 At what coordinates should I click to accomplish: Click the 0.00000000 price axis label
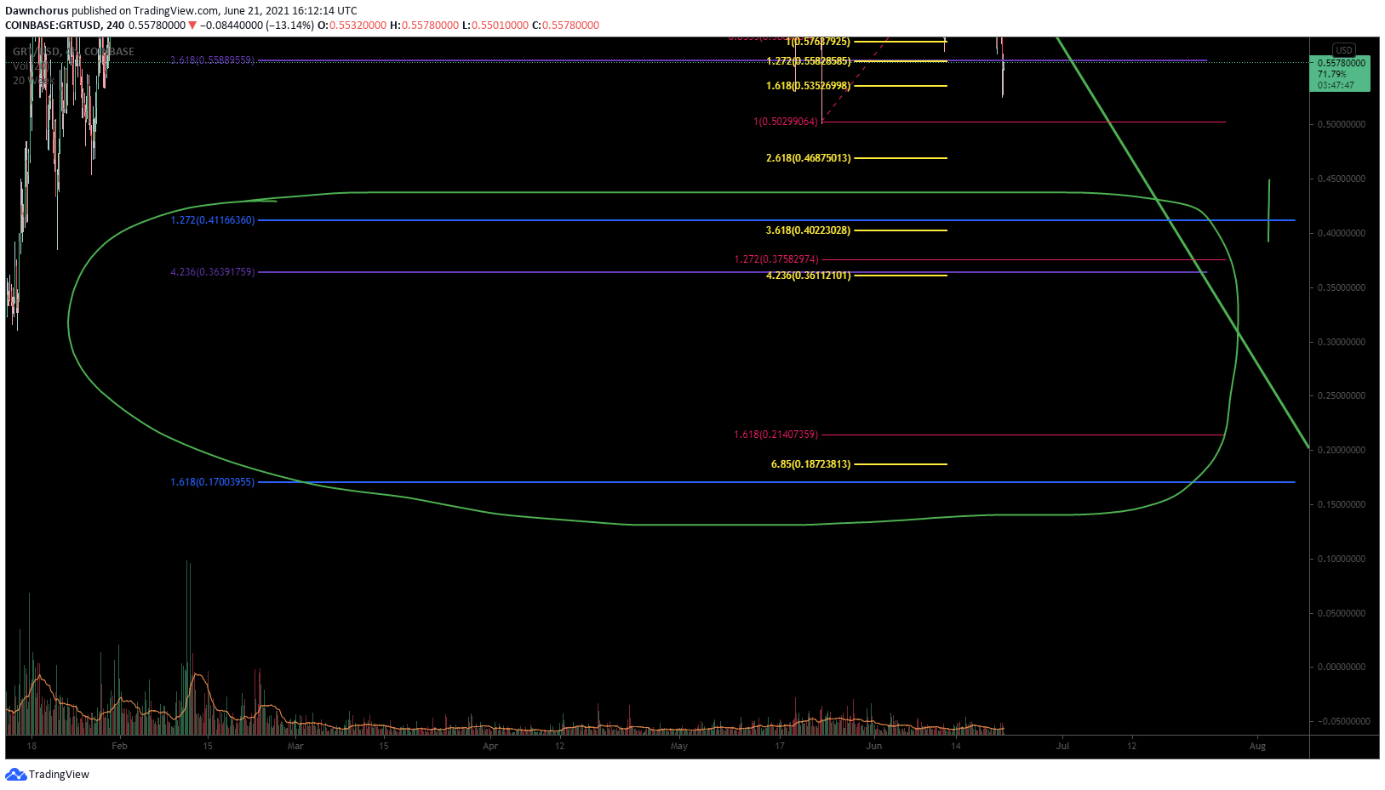1342,667
